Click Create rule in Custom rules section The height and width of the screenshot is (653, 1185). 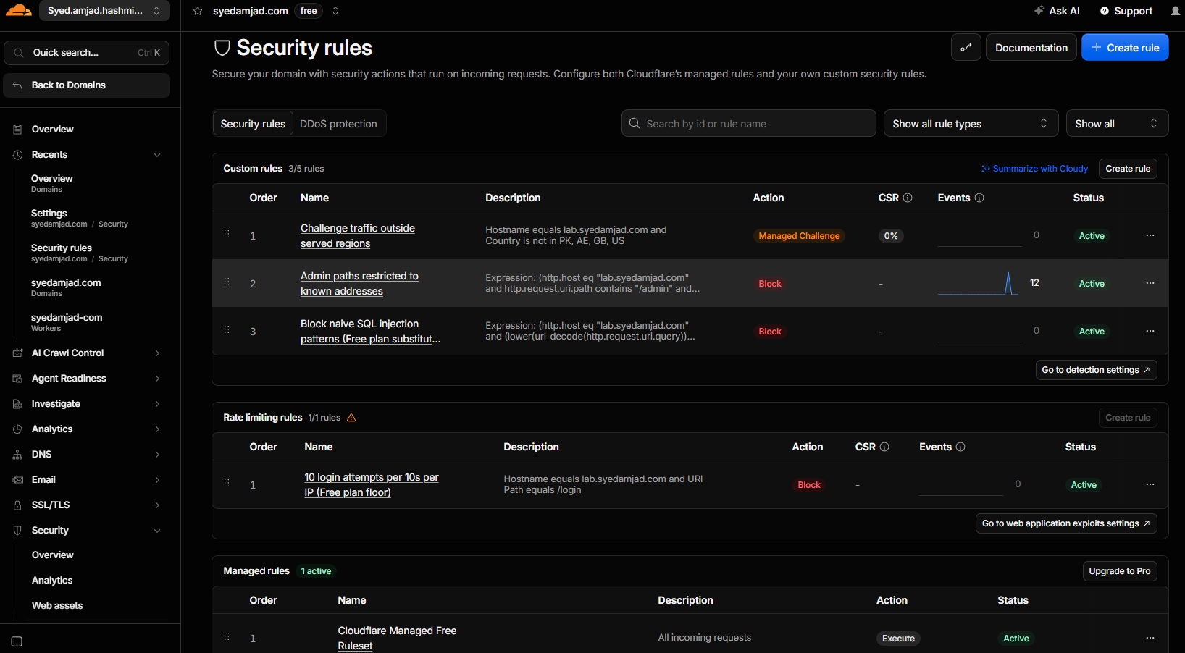pyautogui.click(x=1128, y=169)
